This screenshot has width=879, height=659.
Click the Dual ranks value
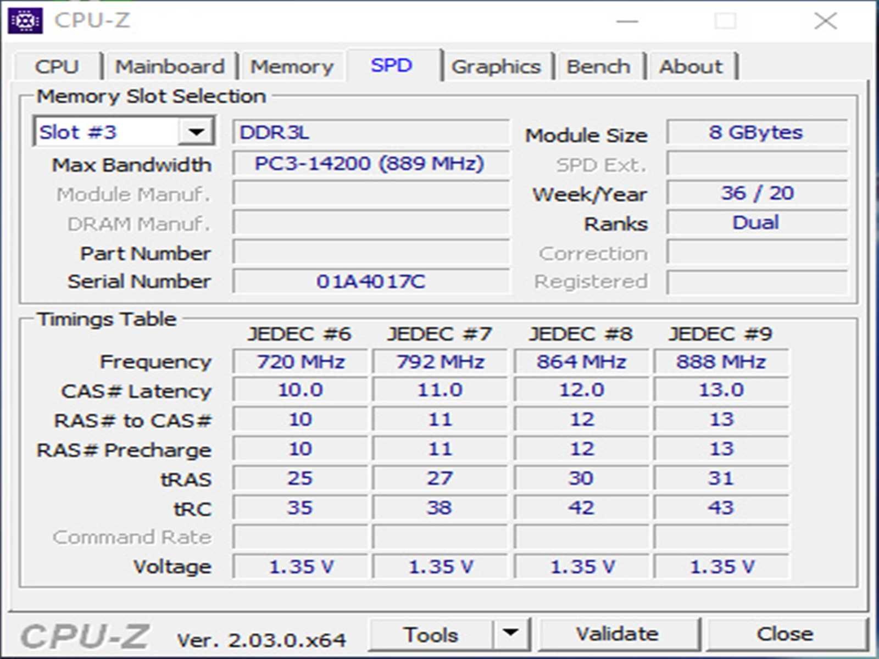756,223
